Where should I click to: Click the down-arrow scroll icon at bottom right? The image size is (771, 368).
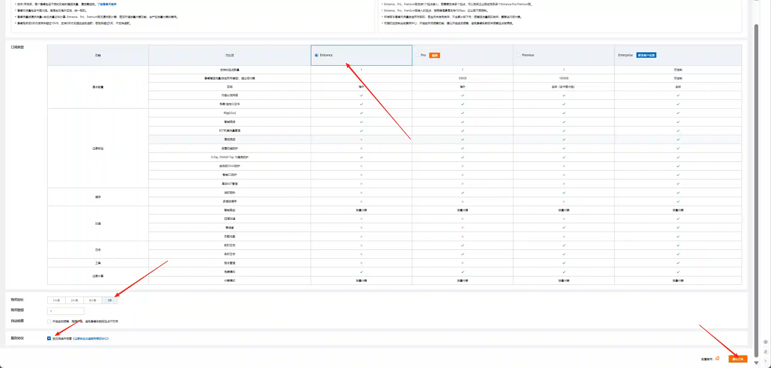pos(756,363)
